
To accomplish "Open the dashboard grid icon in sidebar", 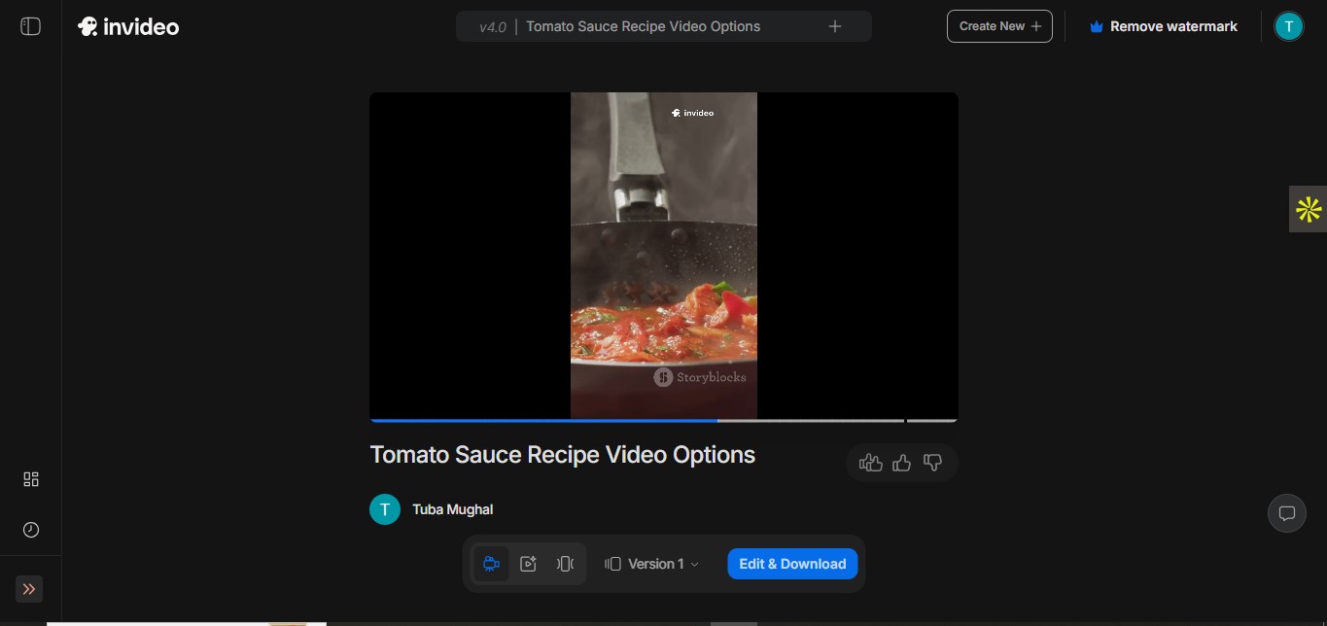I will coord(31,479).
